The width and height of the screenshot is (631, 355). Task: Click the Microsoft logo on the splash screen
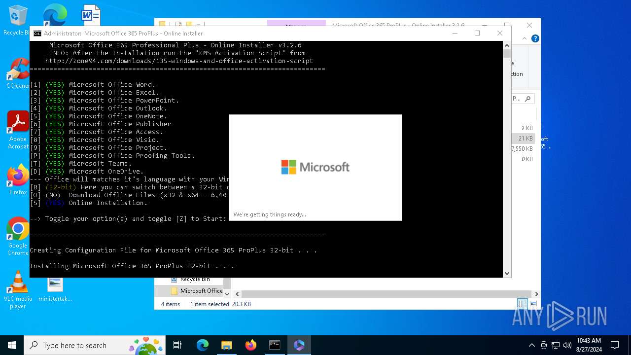tap(315, 167)
